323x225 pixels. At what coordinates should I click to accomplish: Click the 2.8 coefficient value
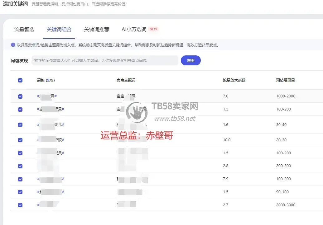coord(225,166)
